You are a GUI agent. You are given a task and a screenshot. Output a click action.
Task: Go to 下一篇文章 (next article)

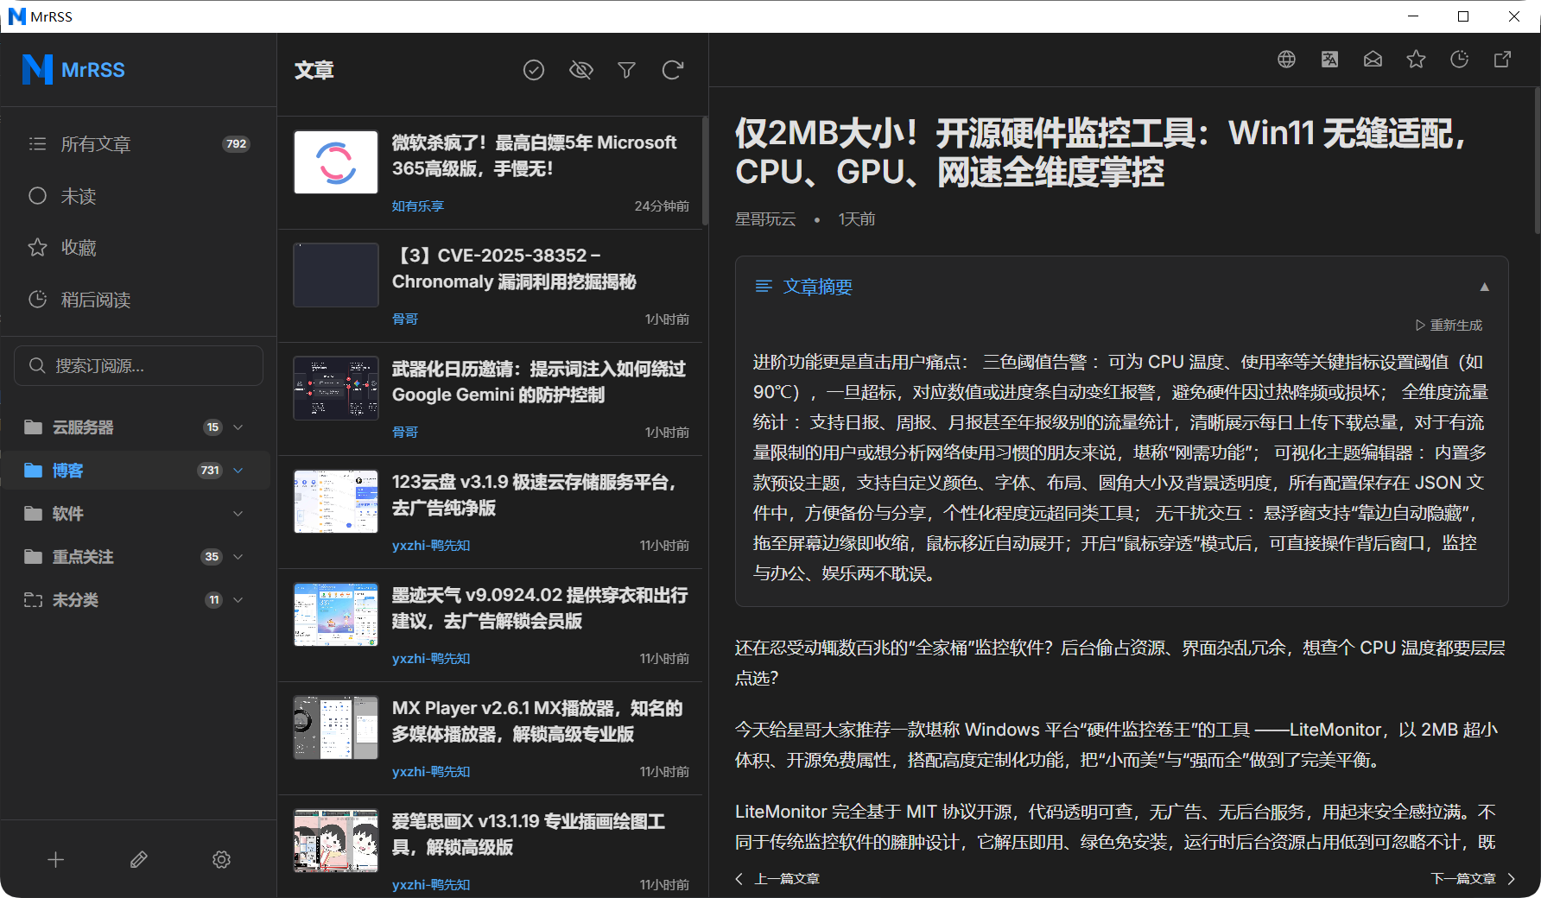pyautogui.click(x=1467, y=878)
